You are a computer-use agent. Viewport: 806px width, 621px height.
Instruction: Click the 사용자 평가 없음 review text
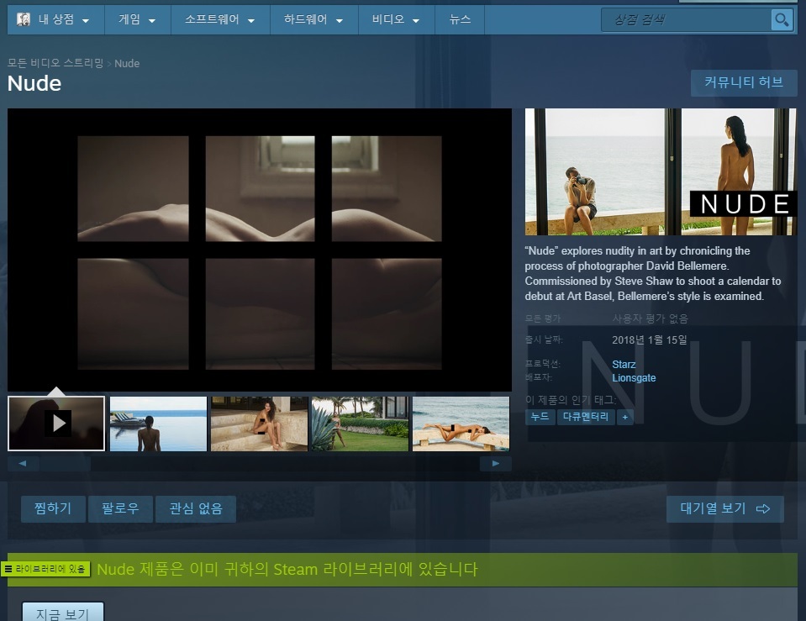pyautogui.click(x=650, y=318)
